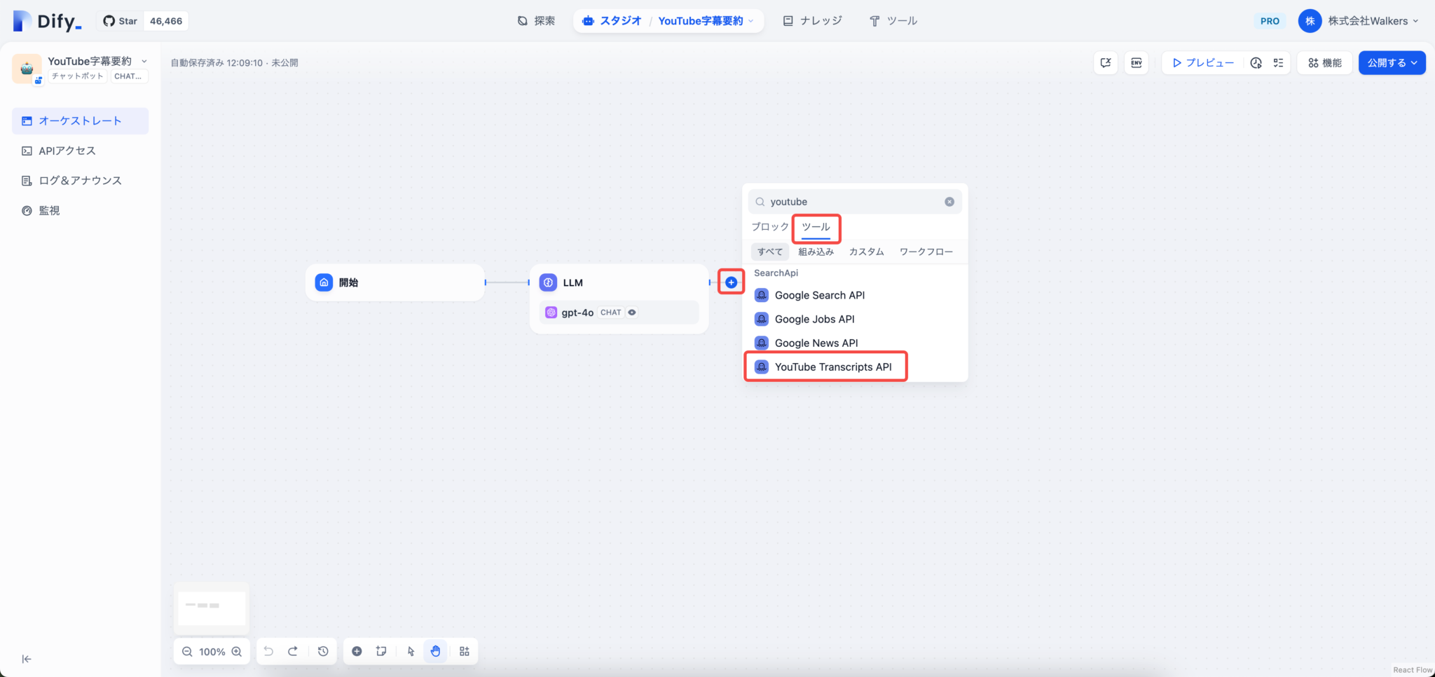Switch to pointer mode in canvas controls
Viewport: 1435px width, 677px height.
410,651
